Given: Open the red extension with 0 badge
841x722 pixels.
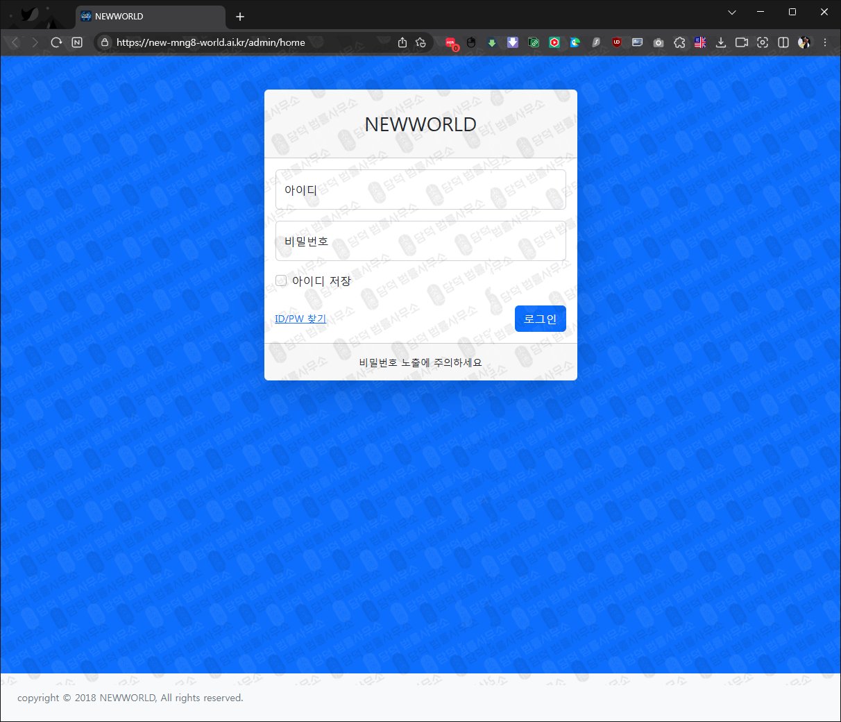Looking at the screenshot, I should click(x=451, y=43).
